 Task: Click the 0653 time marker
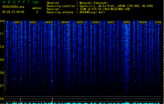(x=49, y=22)
